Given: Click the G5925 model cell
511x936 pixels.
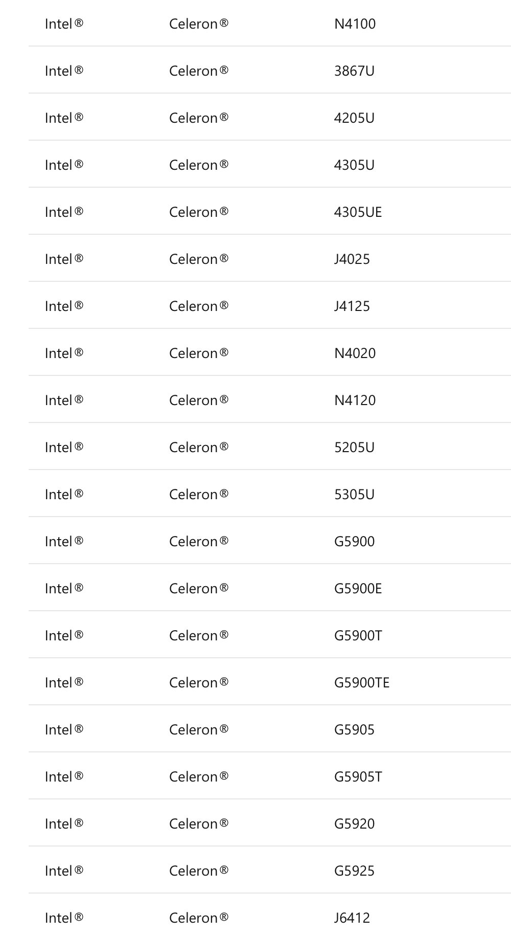Looking at the screenshot, I should pos(354,871).
